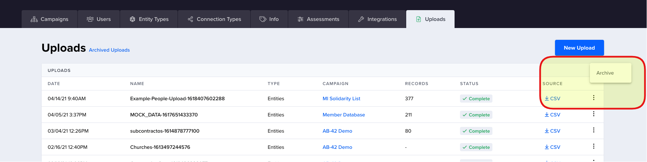647x162 pixels.
Task: View Archived Uploads link
Action: tap(109, 50)
